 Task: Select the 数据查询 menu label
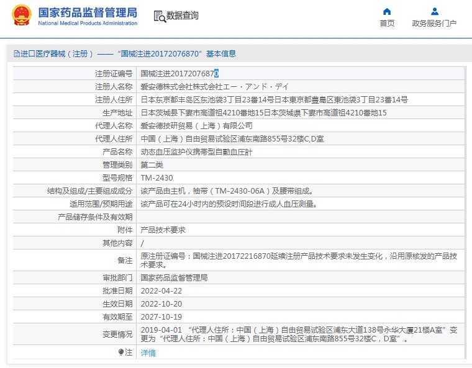point(183,16)
